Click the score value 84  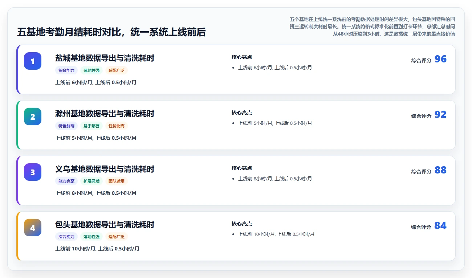(x=440, y=226)
